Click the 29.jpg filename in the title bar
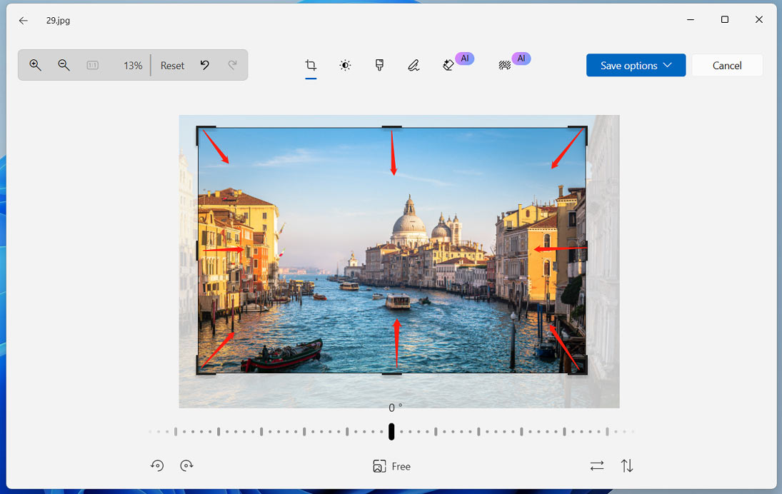 pos(57,20)
